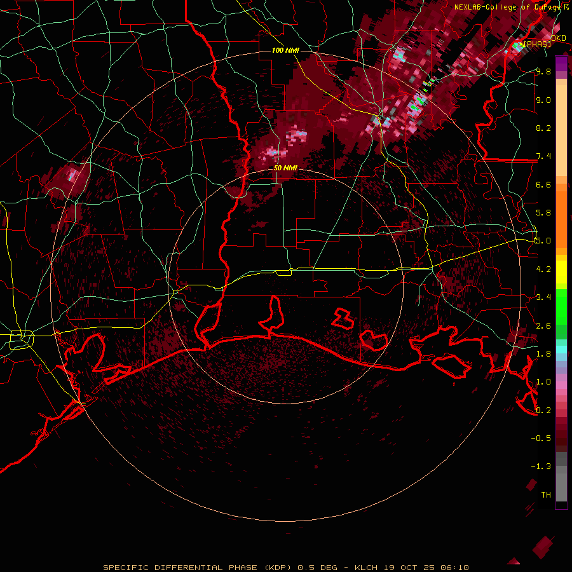The height and width of the screenshot is (572, 572).
Task: Pick the yellow swatch on the color scale
Action: pyautogui.click(x=561, y=272)
